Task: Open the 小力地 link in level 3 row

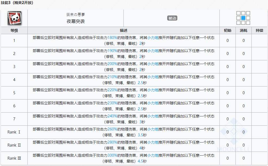Action: tap(153, 64)
